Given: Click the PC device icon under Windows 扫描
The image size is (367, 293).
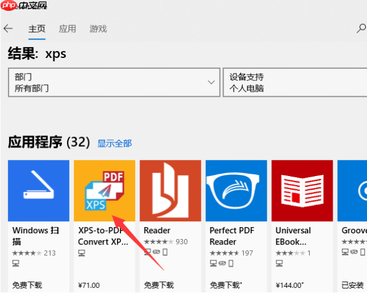Looking at the screenshot, I should pyautogui.click(x=15, y=263).
